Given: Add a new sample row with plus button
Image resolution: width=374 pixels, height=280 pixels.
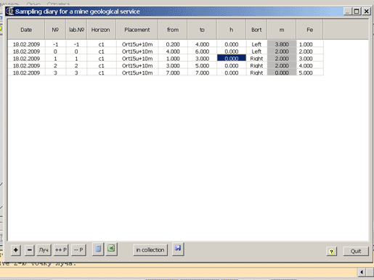Looking at the screenshot, I should tap(16, 250).
